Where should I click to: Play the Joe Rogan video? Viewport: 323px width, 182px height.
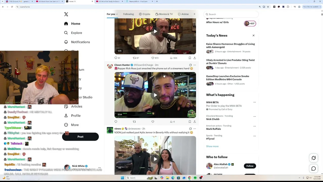click(155, 32)
